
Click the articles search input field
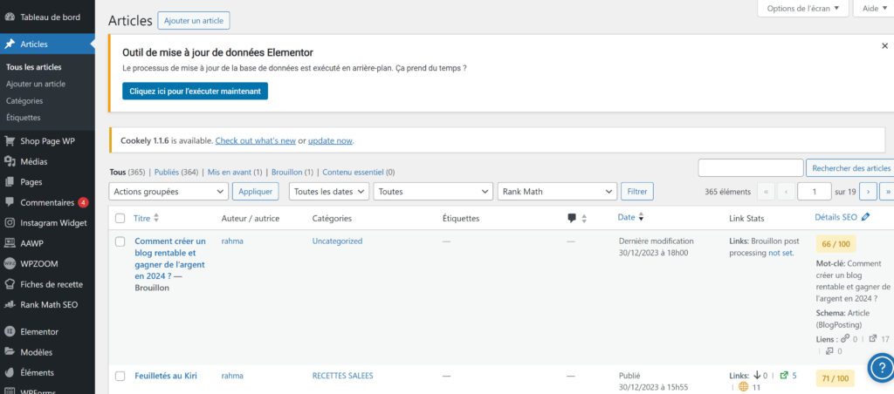(x=750, y=168)
